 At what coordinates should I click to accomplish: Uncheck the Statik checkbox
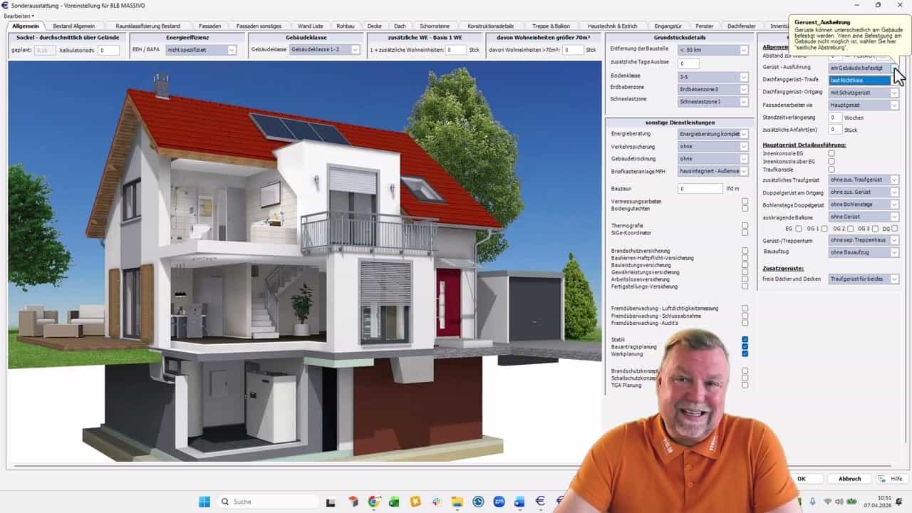pos(745,340)
